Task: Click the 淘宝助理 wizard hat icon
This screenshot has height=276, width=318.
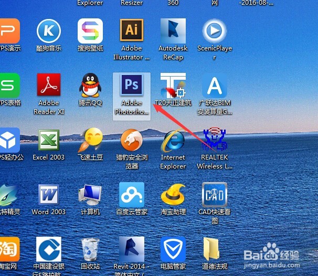Action: [x=173, y=195]
